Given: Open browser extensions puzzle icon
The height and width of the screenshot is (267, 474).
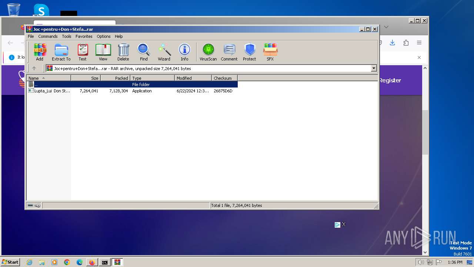Looking at the screenshot, I should [406, 43].
